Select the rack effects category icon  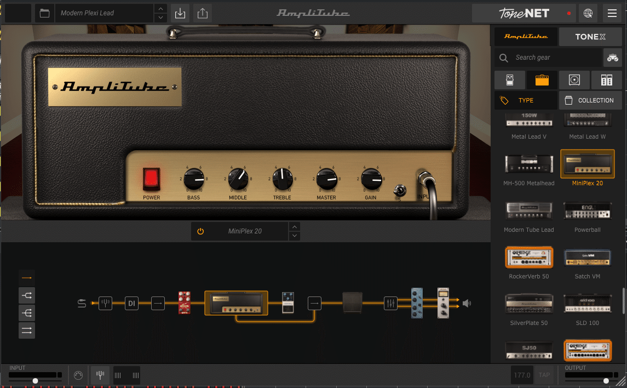(x=607, y=80)
